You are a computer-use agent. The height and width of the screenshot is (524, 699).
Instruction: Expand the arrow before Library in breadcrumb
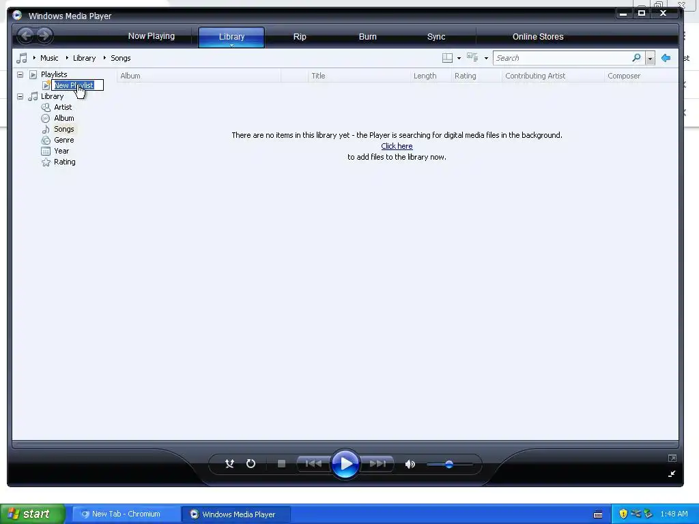pos(67,58)
